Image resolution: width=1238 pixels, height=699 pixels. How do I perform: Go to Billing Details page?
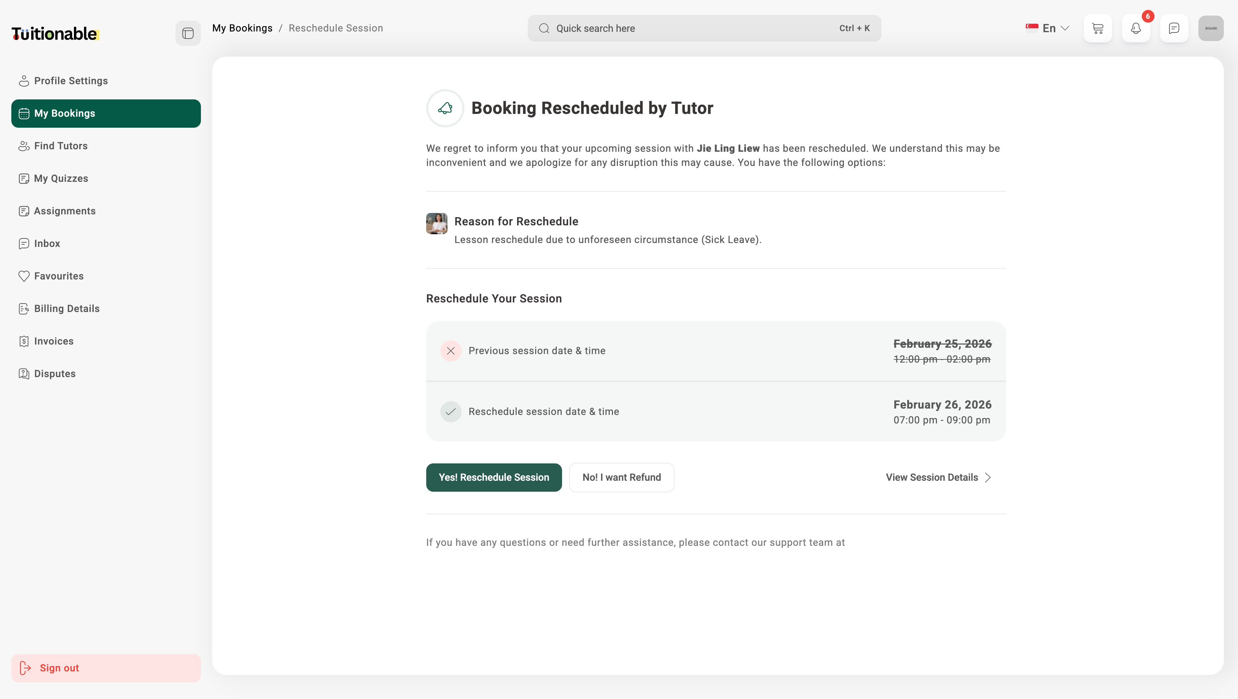click(66, 308)
